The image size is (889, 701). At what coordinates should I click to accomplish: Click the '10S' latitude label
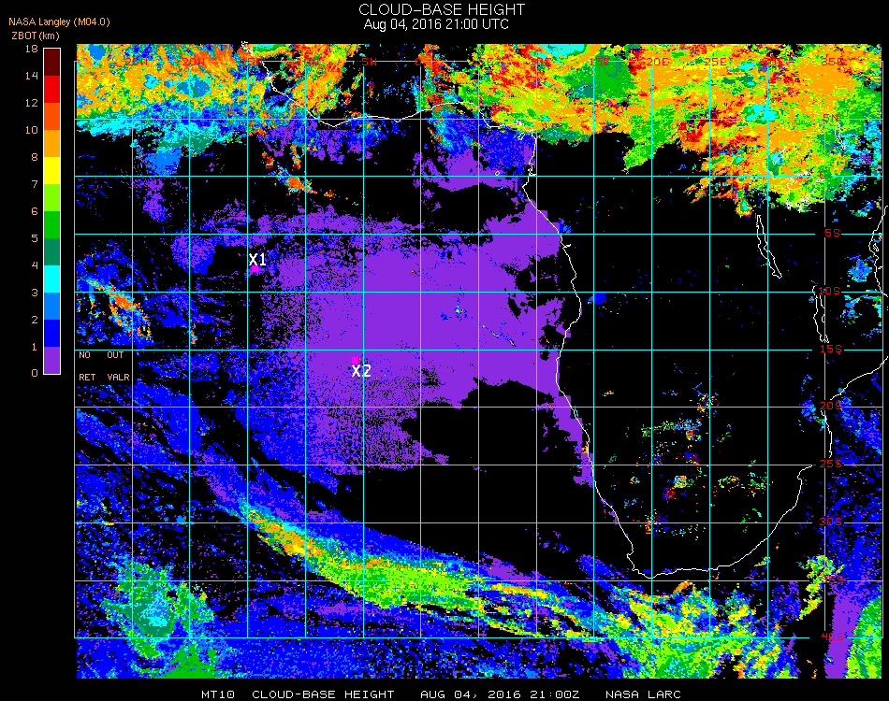(829, 291)
